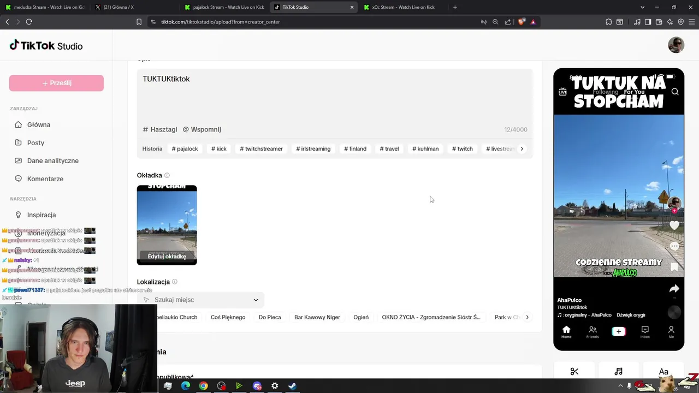Open the Posty sidebar item

pos(35,142)
